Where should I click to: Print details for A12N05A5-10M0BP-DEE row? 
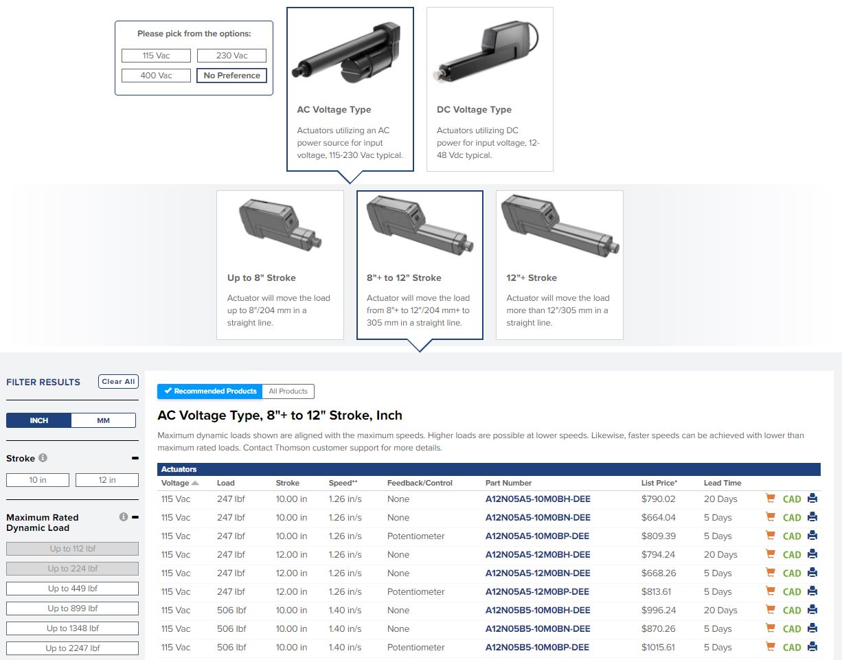click(812, 536)
